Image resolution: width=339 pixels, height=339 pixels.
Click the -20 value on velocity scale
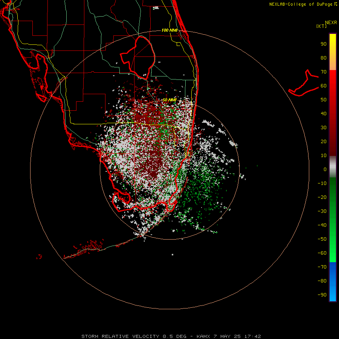click(322, 197)
